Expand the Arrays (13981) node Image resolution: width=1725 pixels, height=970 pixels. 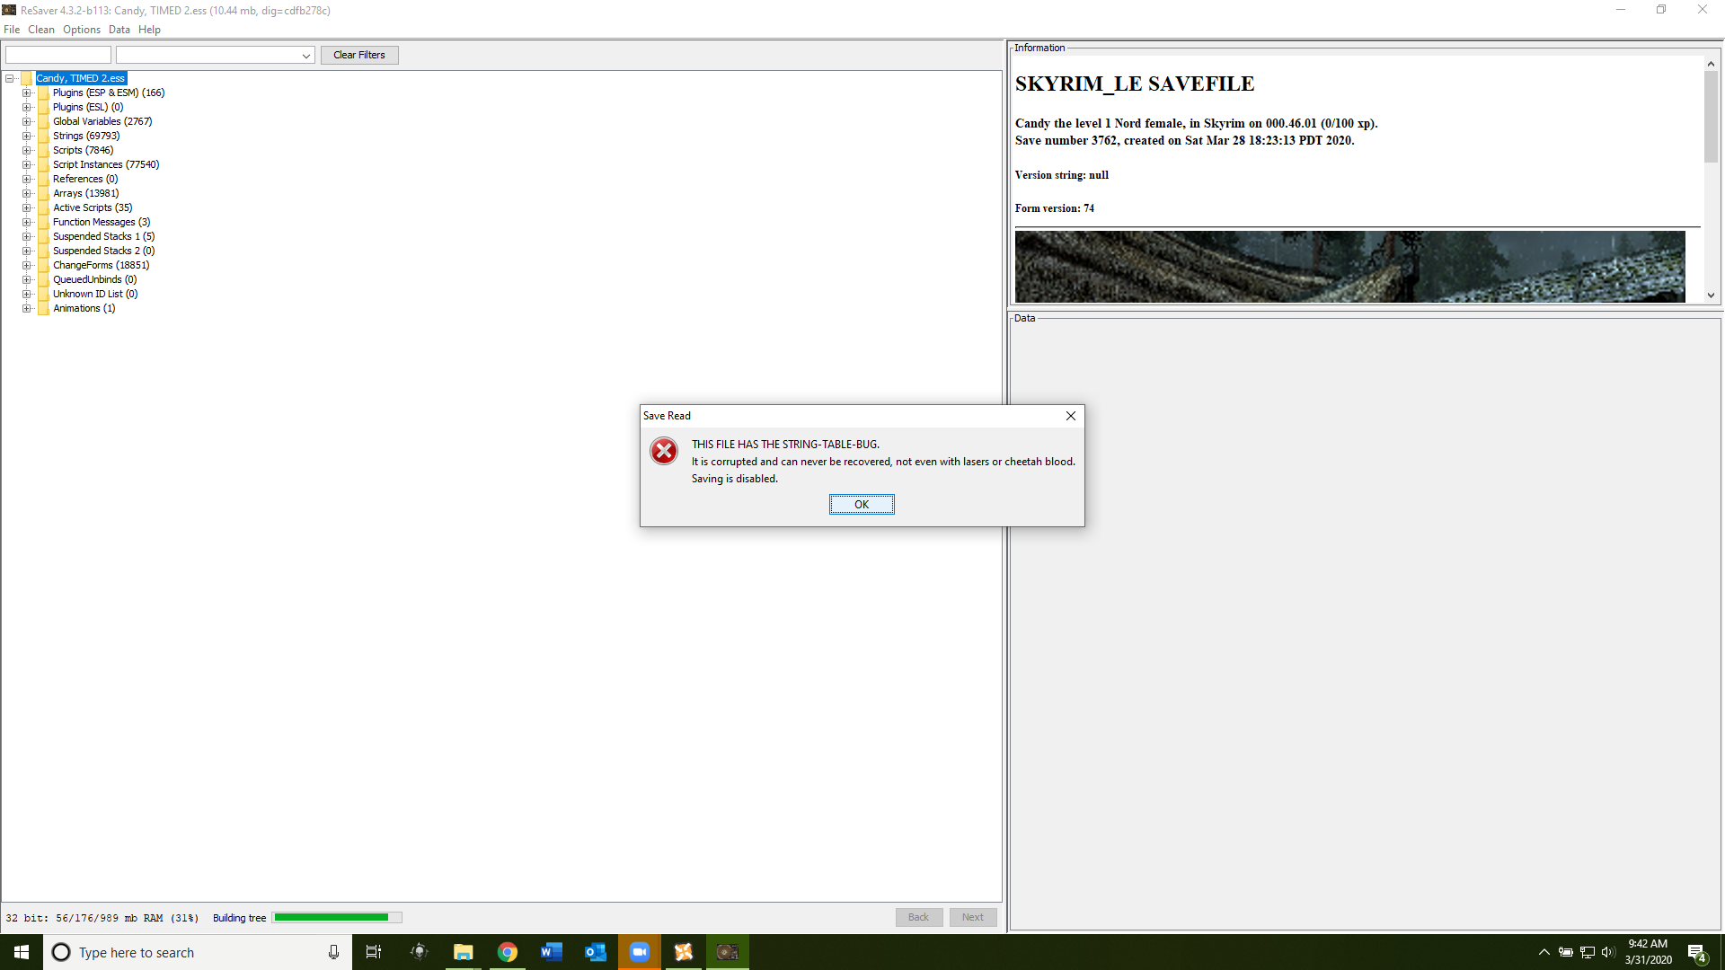27,194
